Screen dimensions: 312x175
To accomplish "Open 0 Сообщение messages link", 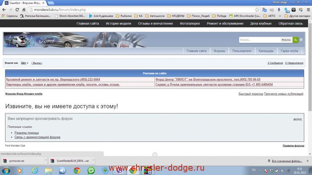I will pos(275,63).
